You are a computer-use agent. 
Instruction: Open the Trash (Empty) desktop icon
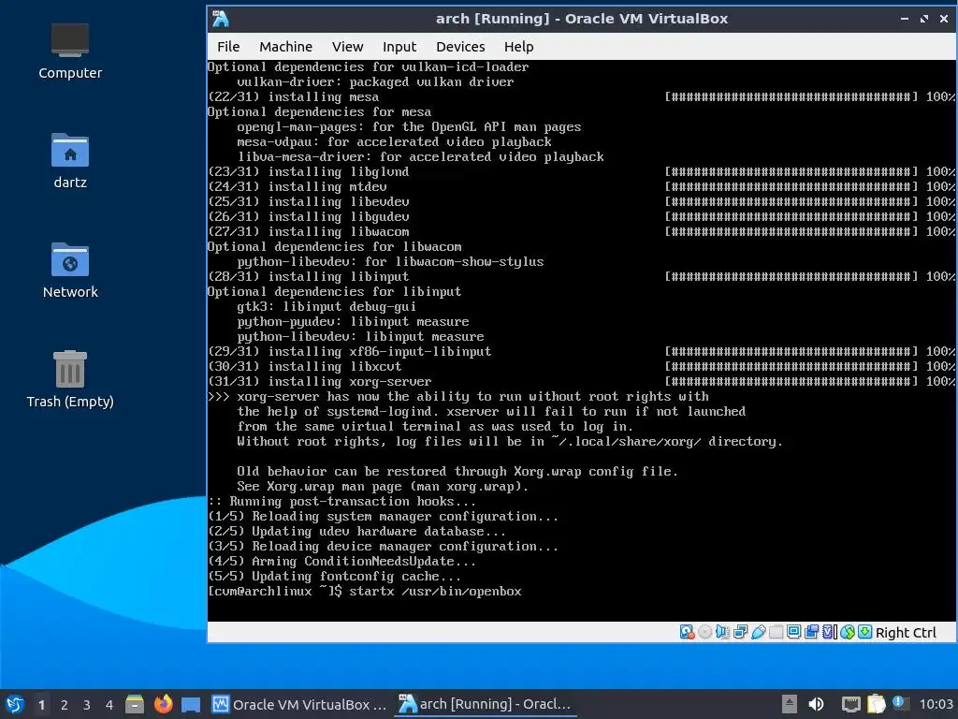click(x=69, y=379)
